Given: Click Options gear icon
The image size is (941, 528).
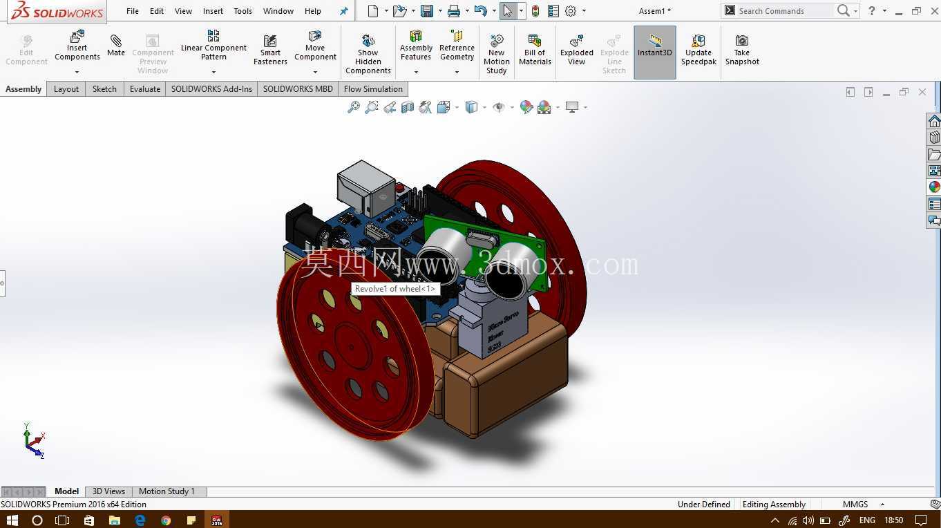Looking at the screenshot, I should [x=571, y=11].
